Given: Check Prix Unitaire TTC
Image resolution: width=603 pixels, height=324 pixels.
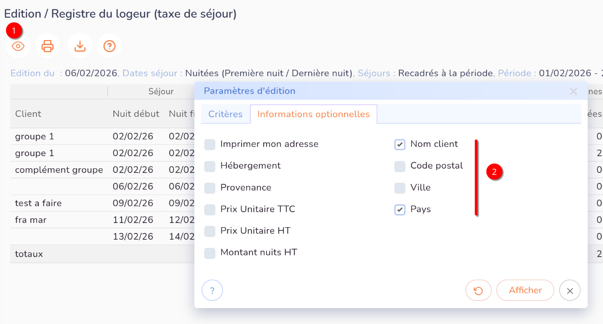Looking at the screenshot, I should [x=209, y=209].
